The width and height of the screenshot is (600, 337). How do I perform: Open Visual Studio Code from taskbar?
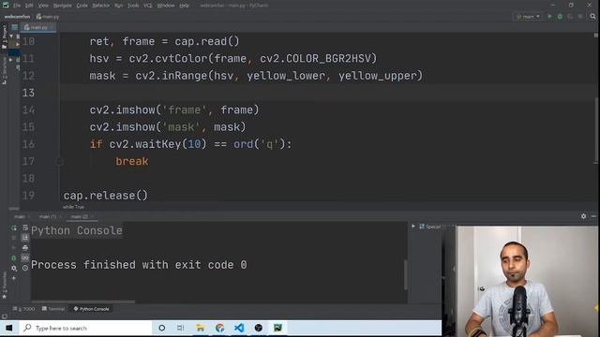239,328
